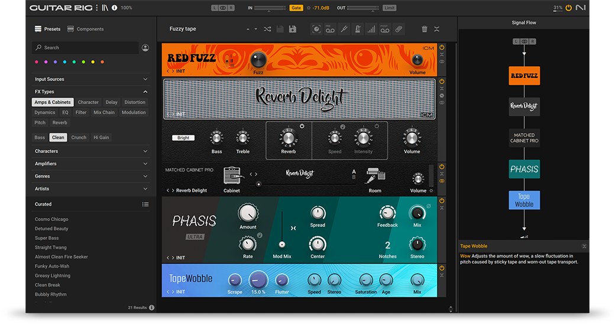This screenshot has width=615, height=325.
Task: Select Phasis block in Signal Flow
Action: pyautogui.click(x=525, y=169)
